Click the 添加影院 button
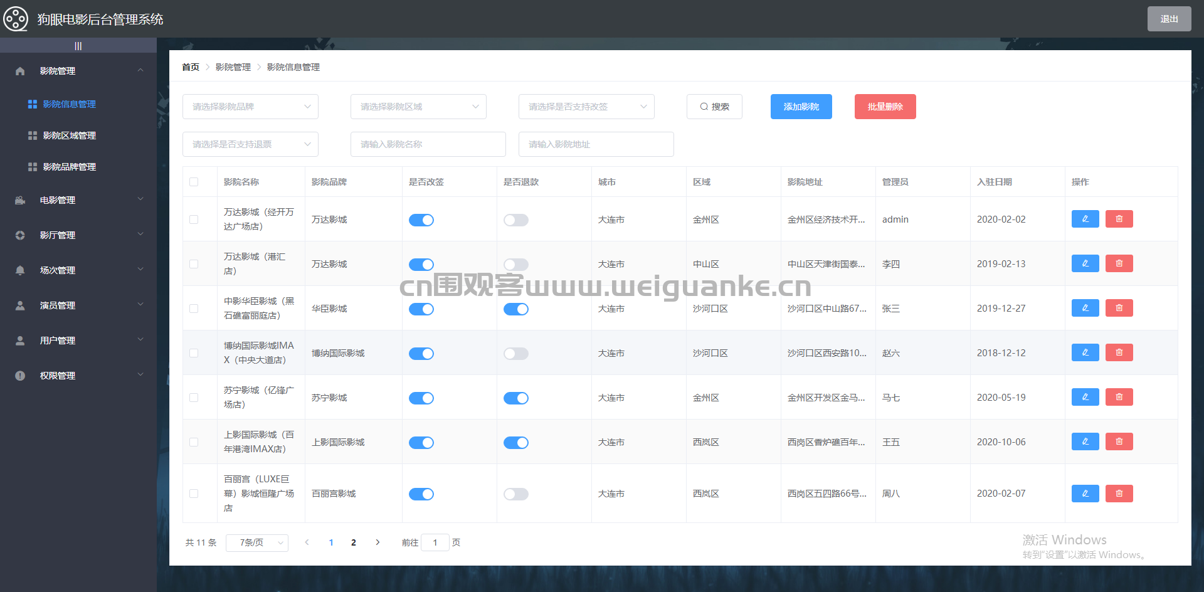The image size is (1204, 592). tap(801, 107)
